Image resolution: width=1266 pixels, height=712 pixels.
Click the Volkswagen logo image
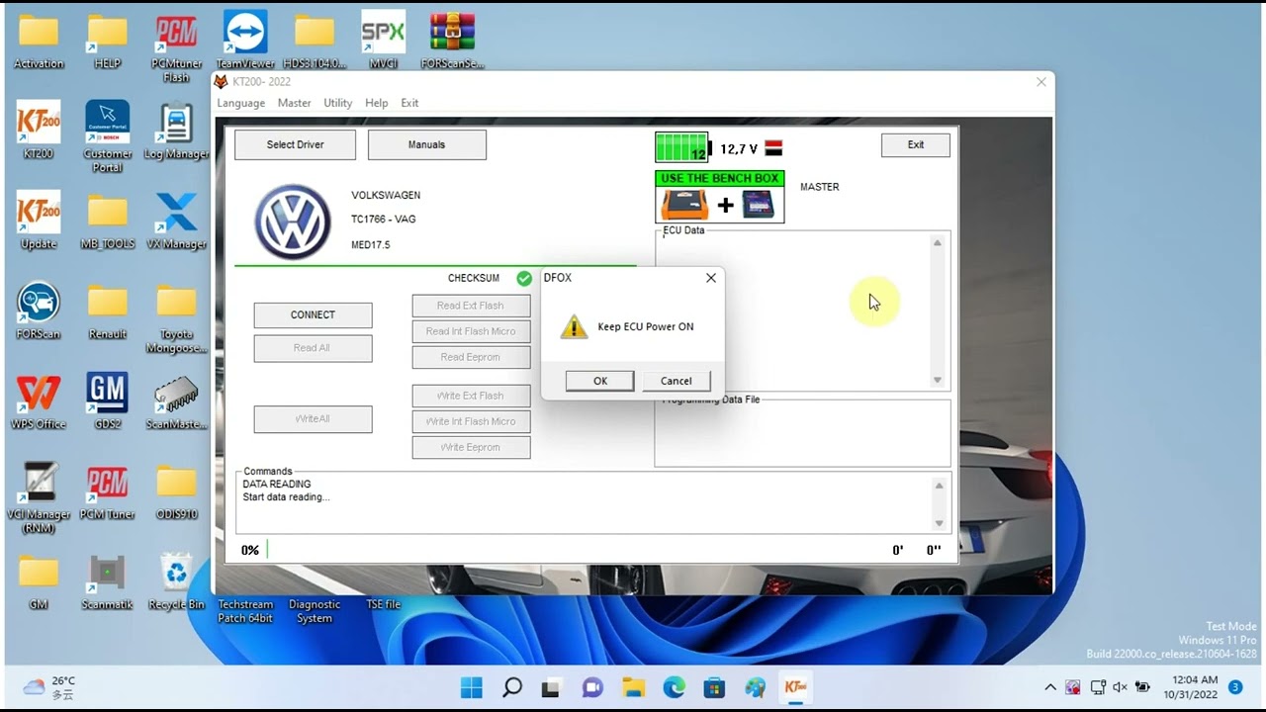pyautogui.click(x=292, y=222)
